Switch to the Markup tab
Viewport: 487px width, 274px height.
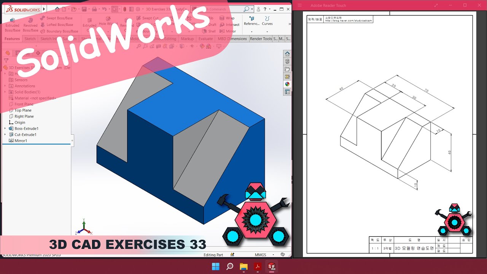[187, 39]
